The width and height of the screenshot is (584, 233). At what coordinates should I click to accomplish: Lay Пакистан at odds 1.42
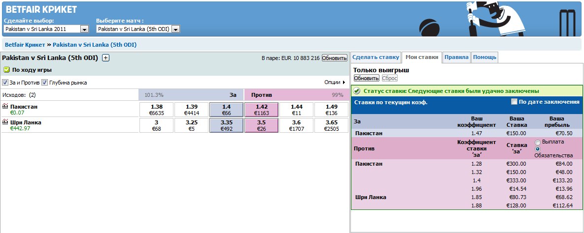click(262, 110)
